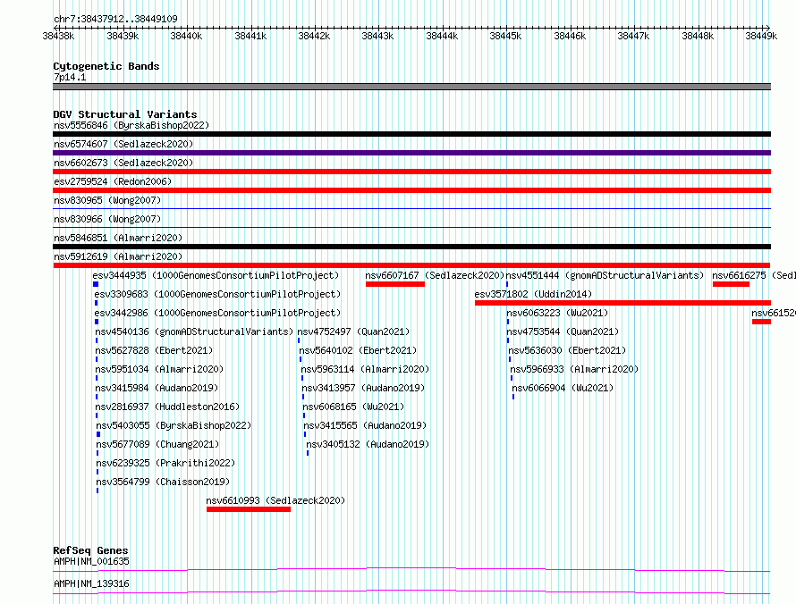This screenshot has width=796, height=604.
Task: Click nsv2816937 (Huddleston2016) label
Action: pos(167,407)
